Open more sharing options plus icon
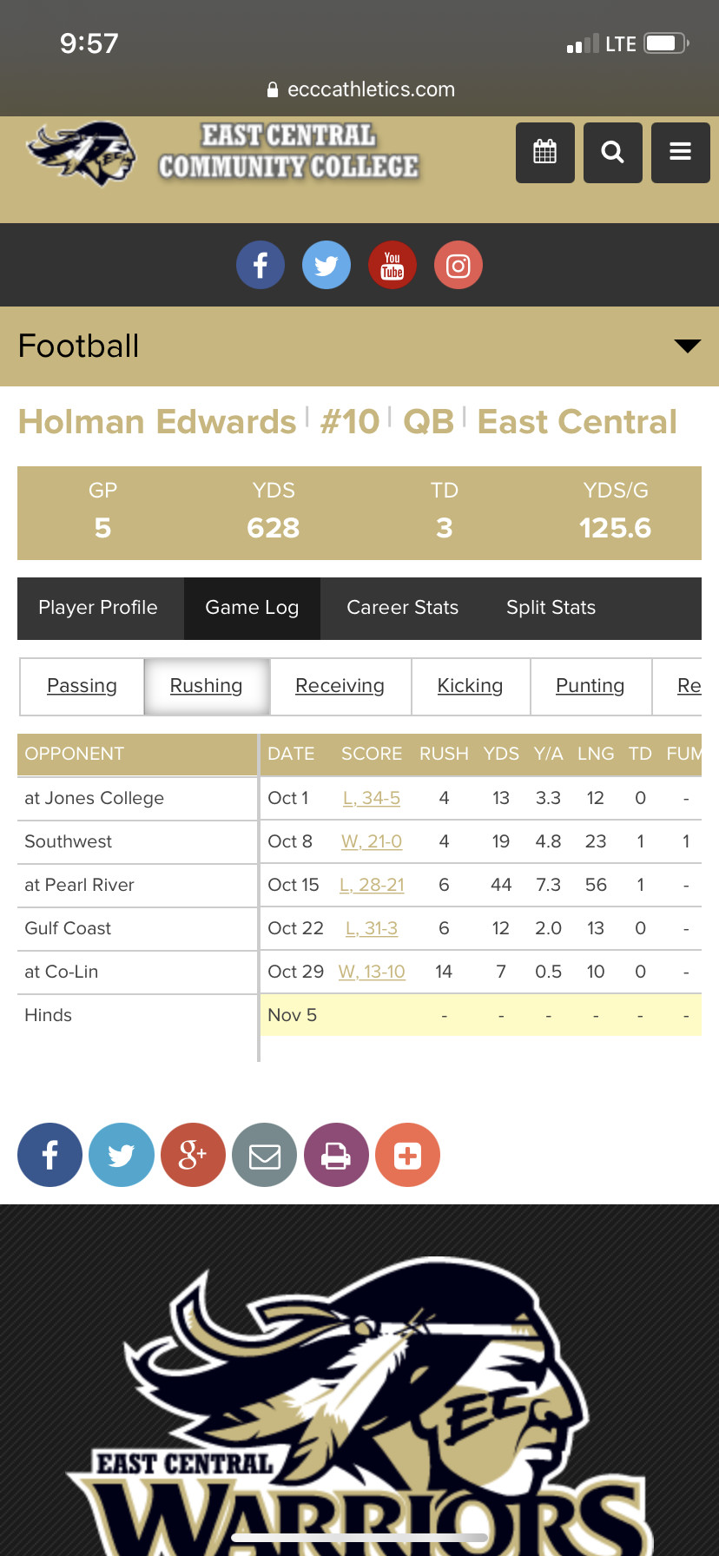Image resolution: width=719 pixels, height=1556 pixels. click(407, 1155)
